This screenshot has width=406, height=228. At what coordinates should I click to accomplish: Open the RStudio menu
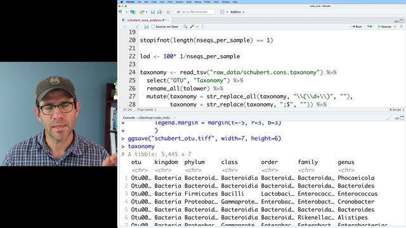pos(130,2)
